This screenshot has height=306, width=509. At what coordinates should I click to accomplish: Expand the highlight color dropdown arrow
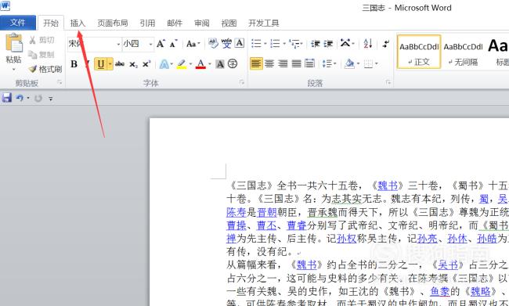[190, 64]
